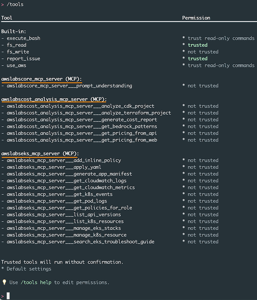
Task: Click not trusted status for manage_eks_stacks
Action: pyautogui.click(x=203, y=228)
